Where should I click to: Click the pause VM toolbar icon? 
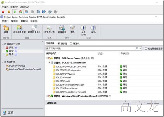tap(9, 12)
